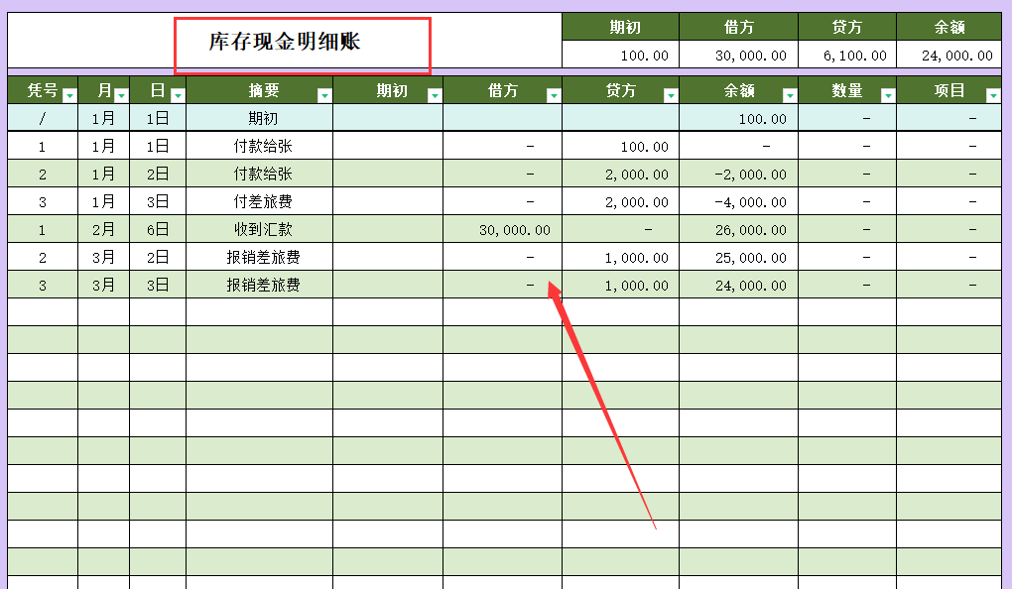Open the 贷方 column filter dropdown
This screenshot has width=1012, height=589.
[x=672, y=96]
